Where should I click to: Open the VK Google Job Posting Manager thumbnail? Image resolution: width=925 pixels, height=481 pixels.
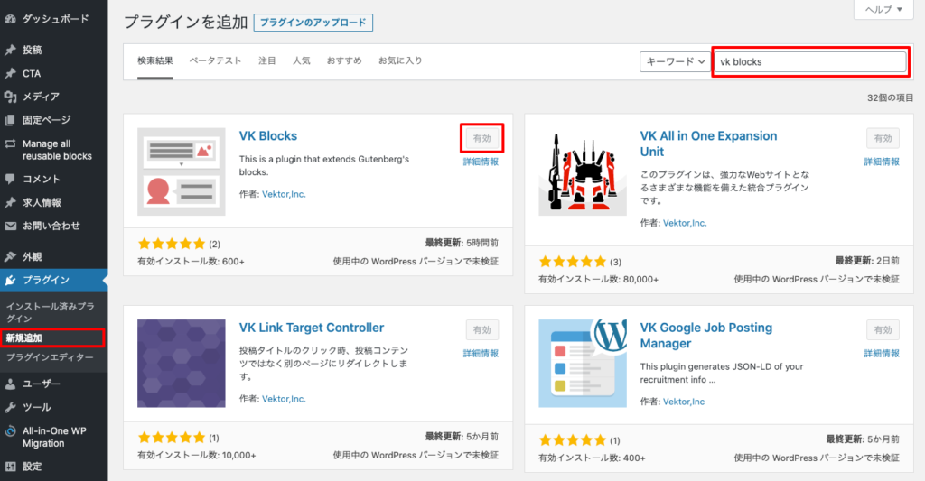click(x=583, y=363)
